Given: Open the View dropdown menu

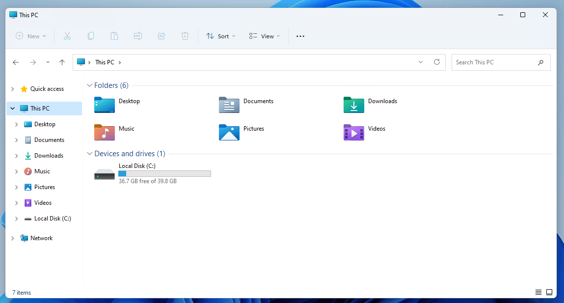Looking at the screenshot, I should [265, 36].
